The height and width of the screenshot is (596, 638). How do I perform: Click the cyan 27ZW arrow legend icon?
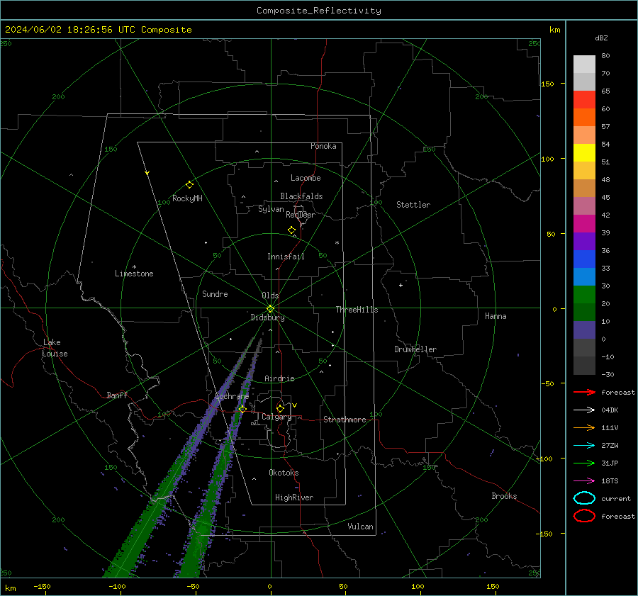coord(584,446)
